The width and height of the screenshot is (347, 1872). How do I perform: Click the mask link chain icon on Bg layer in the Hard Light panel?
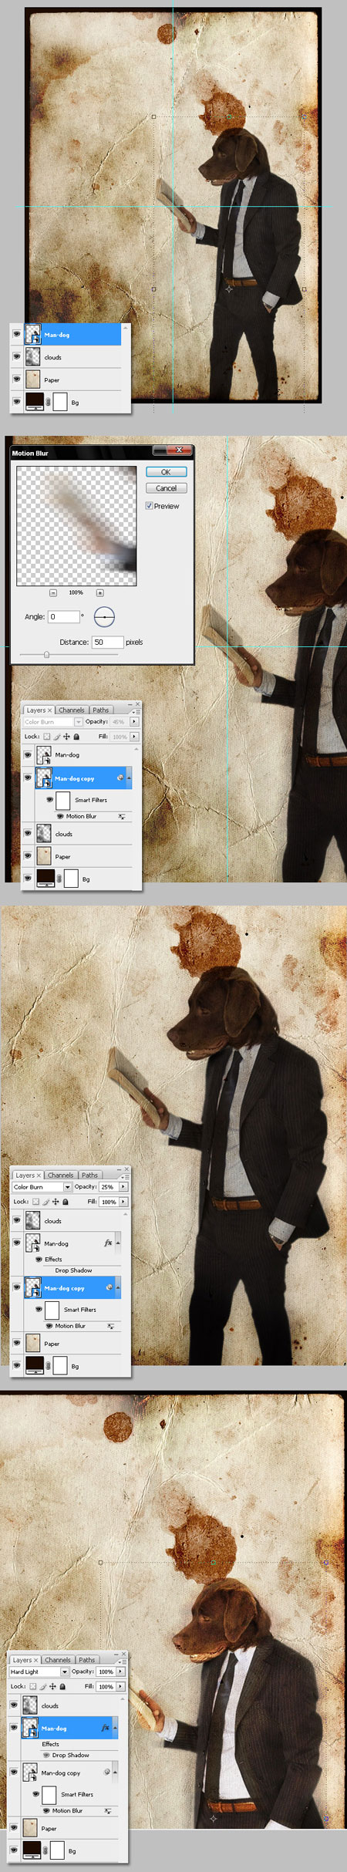(45, 1850)
